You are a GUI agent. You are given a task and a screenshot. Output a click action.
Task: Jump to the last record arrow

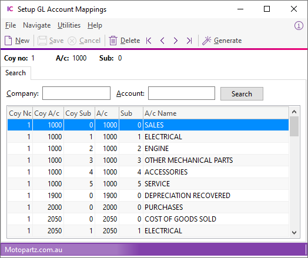pyautogui.click(x=189, y=41)
